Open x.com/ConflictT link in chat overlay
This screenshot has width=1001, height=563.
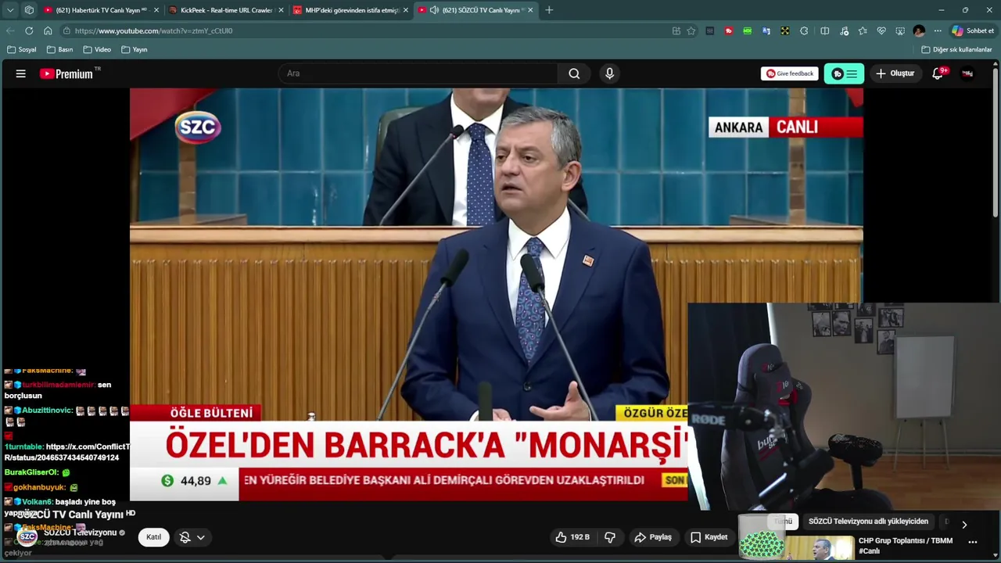[66, 452]
